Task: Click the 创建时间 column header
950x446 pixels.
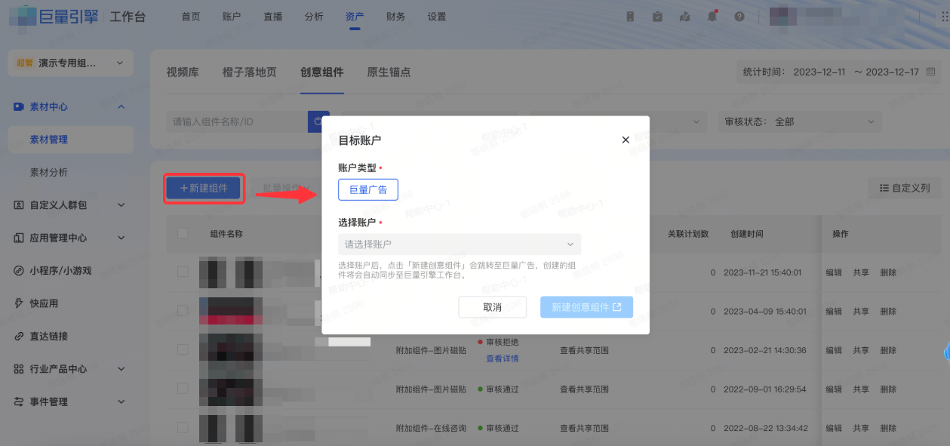Action: 746,234
